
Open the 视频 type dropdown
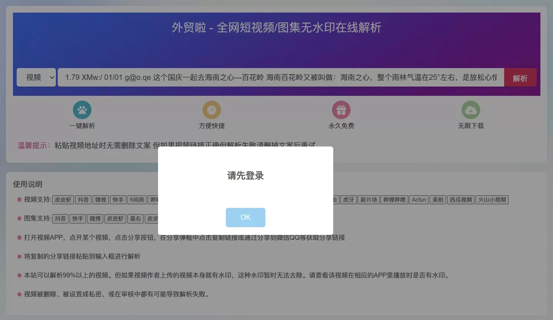(x=36, y=77)
